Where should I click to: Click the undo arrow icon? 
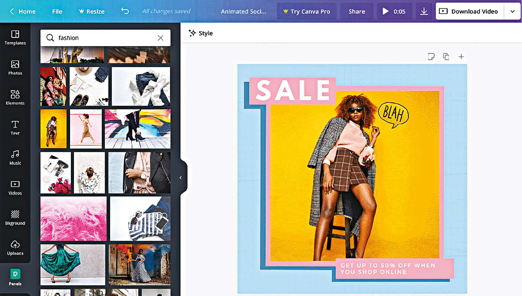tap(125, 11)
